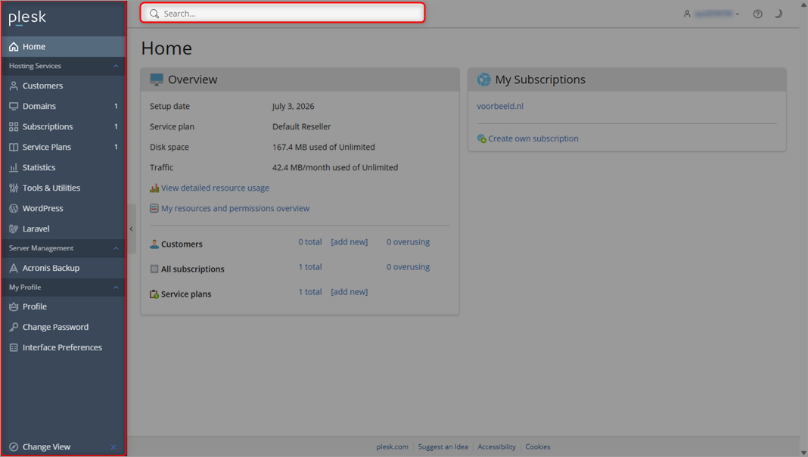Click the Service Plans book icon
Image resolution: width=808 pixels, height=457 pixels.
point(14,147)
